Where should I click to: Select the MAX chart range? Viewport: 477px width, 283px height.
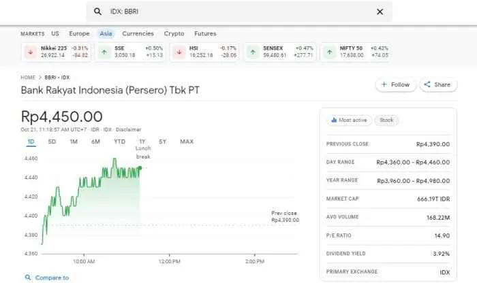187,141
